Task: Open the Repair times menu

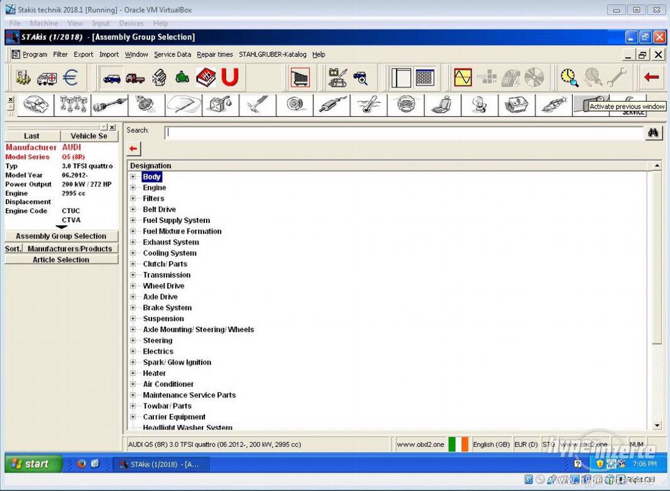Action: [x=214, y=55]
